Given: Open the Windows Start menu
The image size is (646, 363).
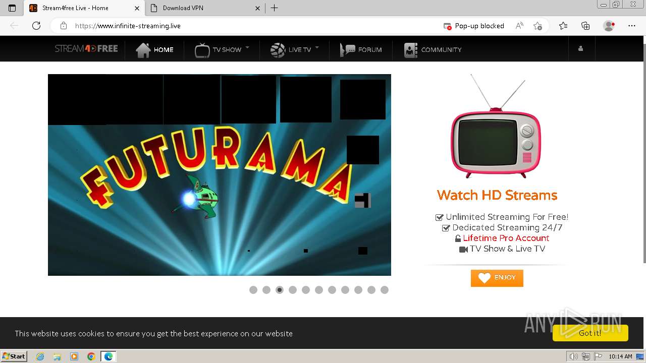Looking at the screenshot, I should pyautogui.click(x=14, y=356).
